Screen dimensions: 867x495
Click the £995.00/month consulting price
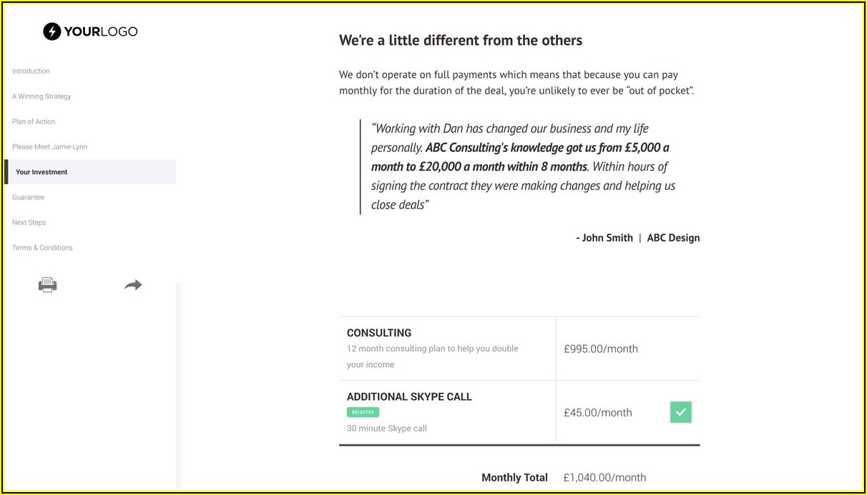point(600,349)
